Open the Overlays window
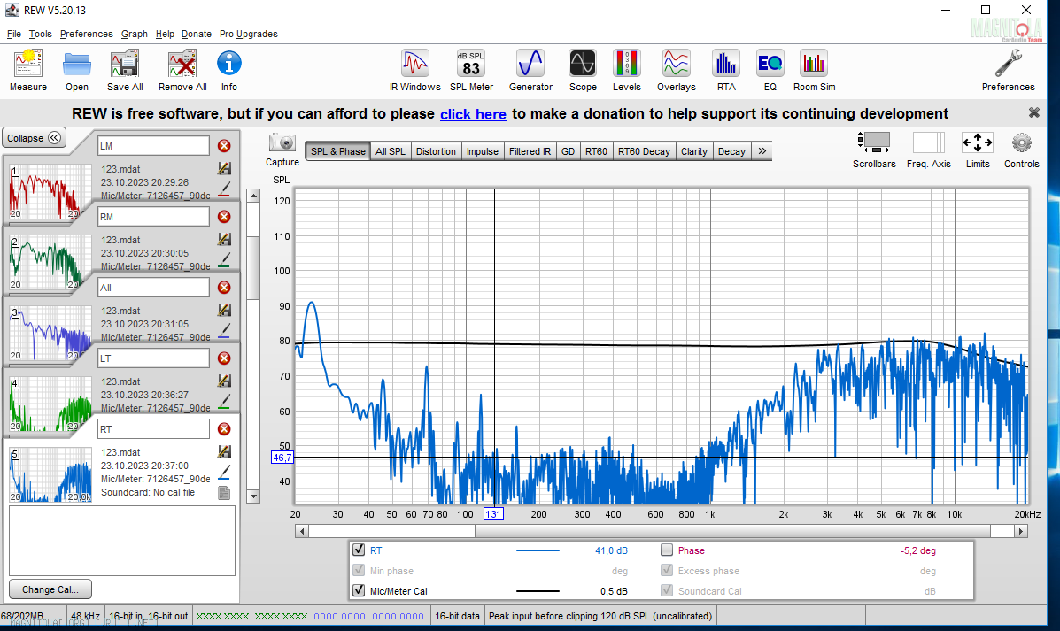 676,70
